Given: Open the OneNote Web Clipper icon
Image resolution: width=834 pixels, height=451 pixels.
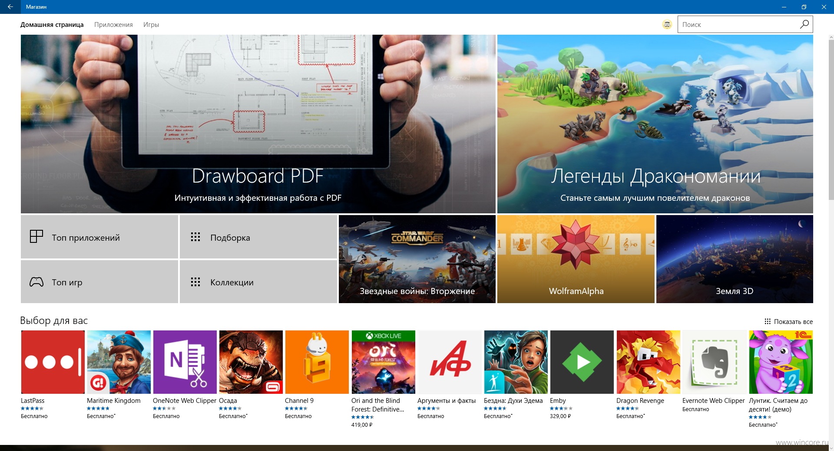Looking at the screenshot, I should 185,362.
